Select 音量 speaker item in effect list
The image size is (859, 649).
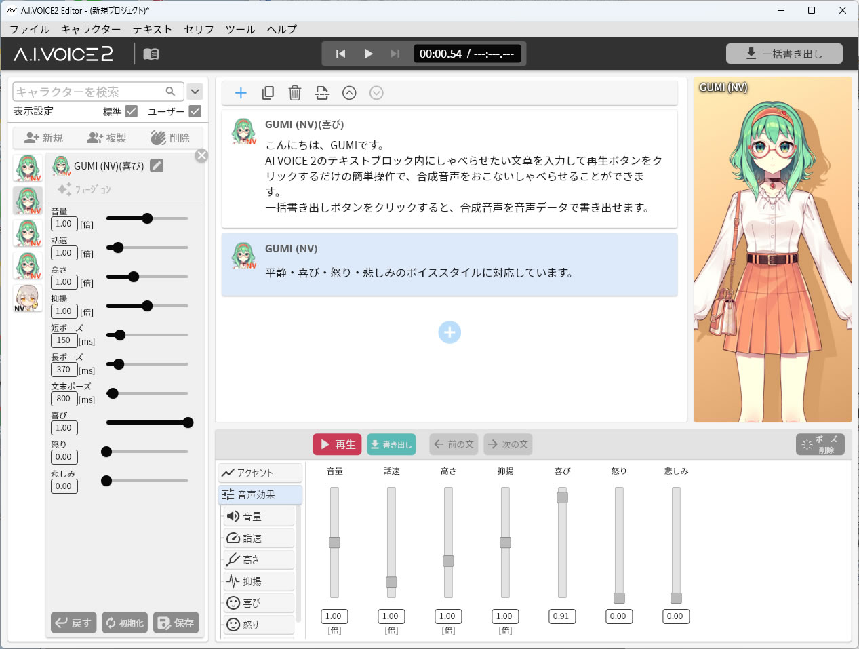click(259, 516)
